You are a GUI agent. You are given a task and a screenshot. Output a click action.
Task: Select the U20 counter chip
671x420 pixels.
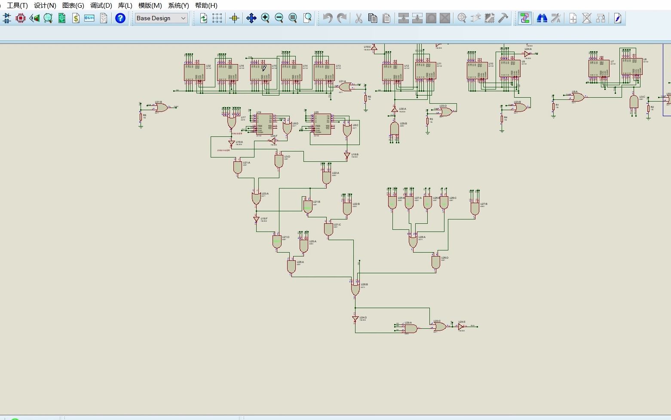pyautogui.click(x=322, y=124)
